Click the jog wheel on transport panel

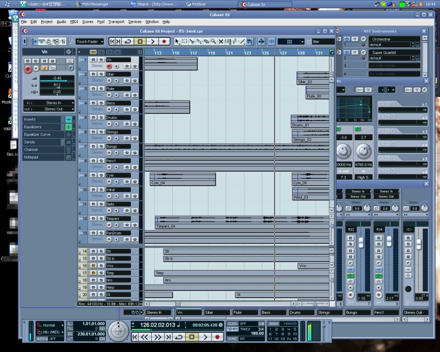coord(118,331)
